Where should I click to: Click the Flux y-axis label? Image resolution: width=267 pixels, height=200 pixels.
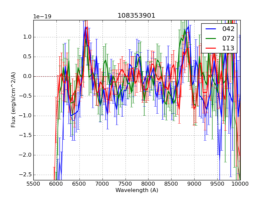click(13, 100)
